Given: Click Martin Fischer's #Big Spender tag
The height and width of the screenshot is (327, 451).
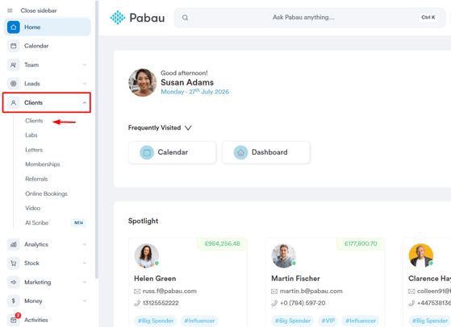Looking at the screenshot, I should (293, 321).
